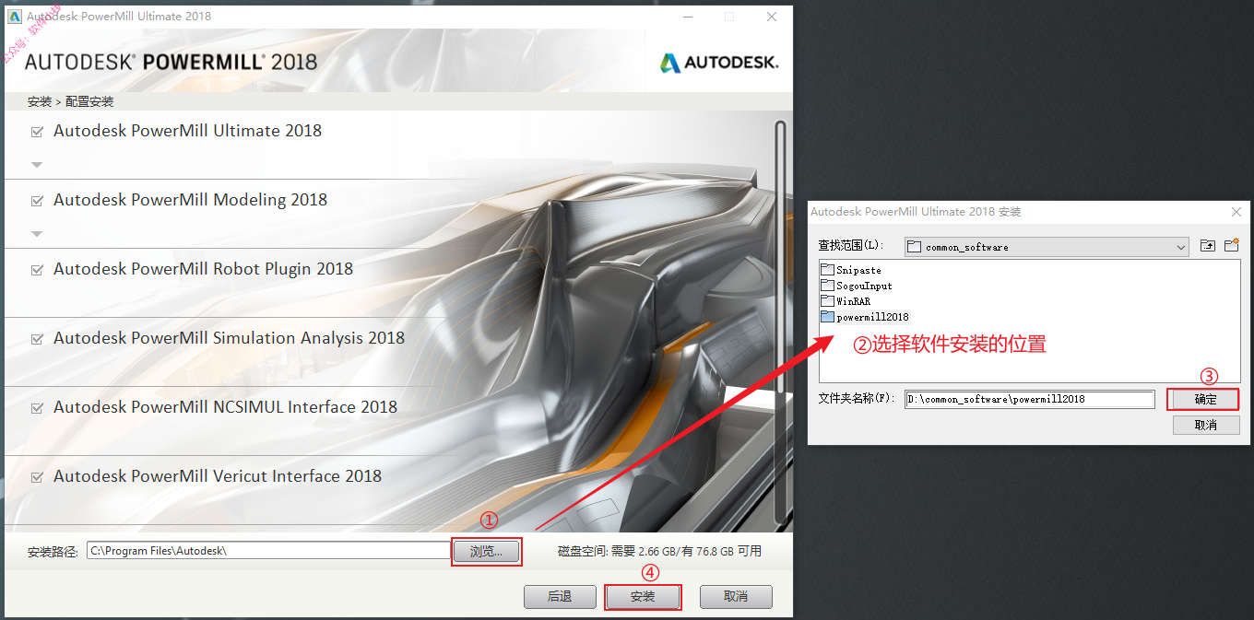Image resolution: width=1254 pixels, height=620 pixels.
Task: Click the create new folder icon
Action: point(1231,246)
